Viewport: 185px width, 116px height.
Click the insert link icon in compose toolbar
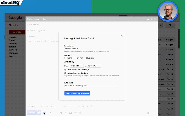[75, 112]
